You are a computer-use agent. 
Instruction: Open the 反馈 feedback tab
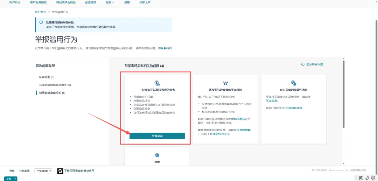pos(9,179)
